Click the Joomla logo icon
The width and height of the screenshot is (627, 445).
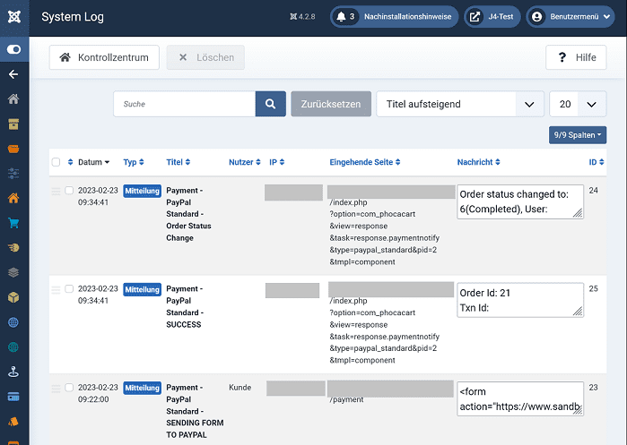click(14, 16)
